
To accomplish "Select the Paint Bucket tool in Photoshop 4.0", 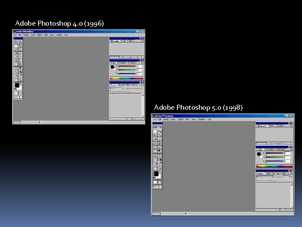I will [x=16, y=76].
